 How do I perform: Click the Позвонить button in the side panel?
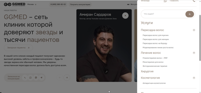pos(182,1)
